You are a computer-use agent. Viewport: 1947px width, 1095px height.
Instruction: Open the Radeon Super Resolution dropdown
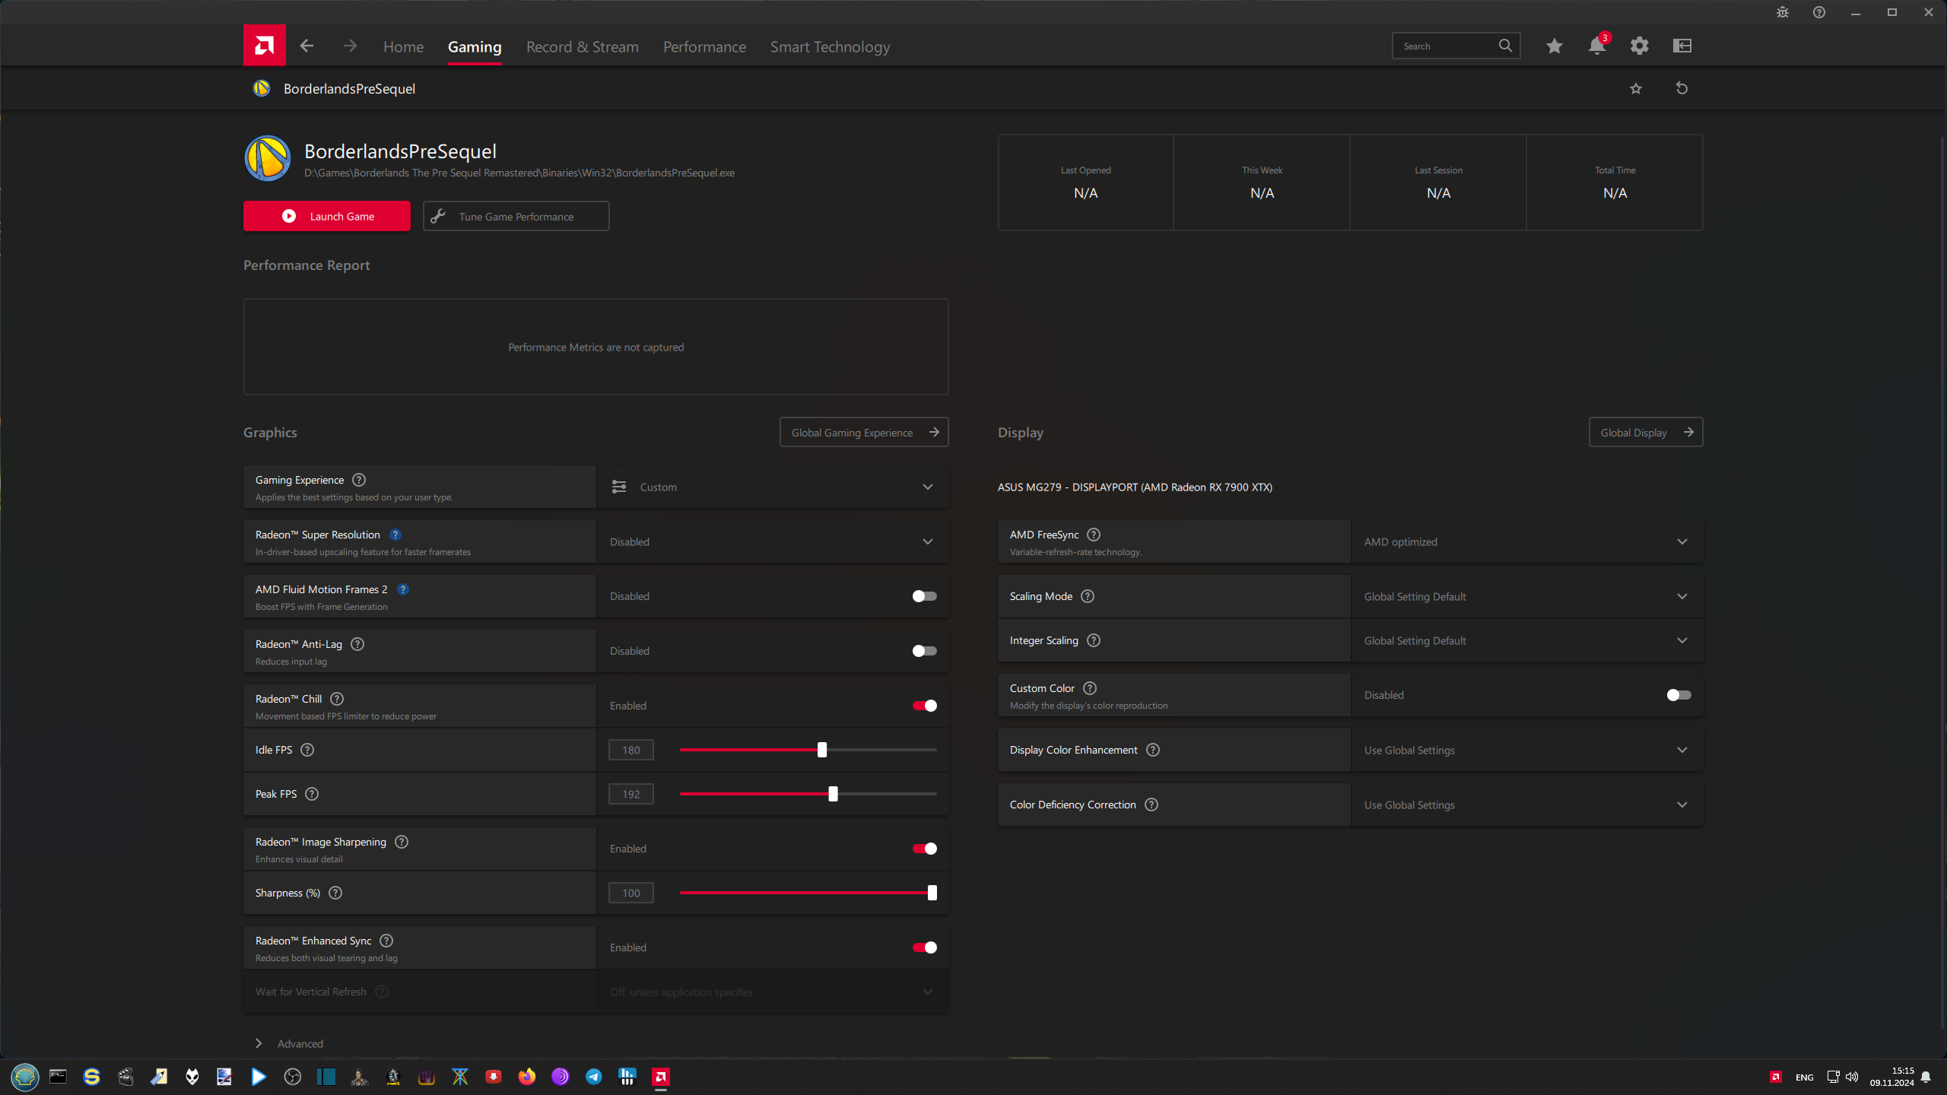point(772,541)
